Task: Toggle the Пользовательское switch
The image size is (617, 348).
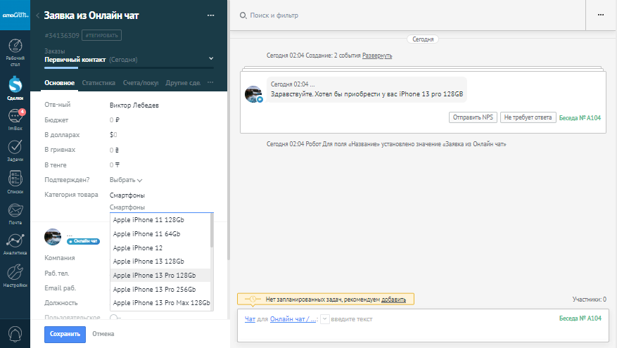Action: [115, 317]
